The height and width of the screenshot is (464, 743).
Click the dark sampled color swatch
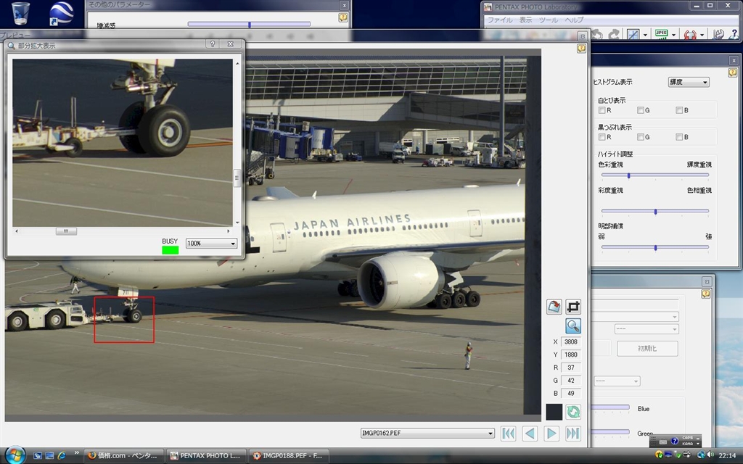click(x=554, y=412)
